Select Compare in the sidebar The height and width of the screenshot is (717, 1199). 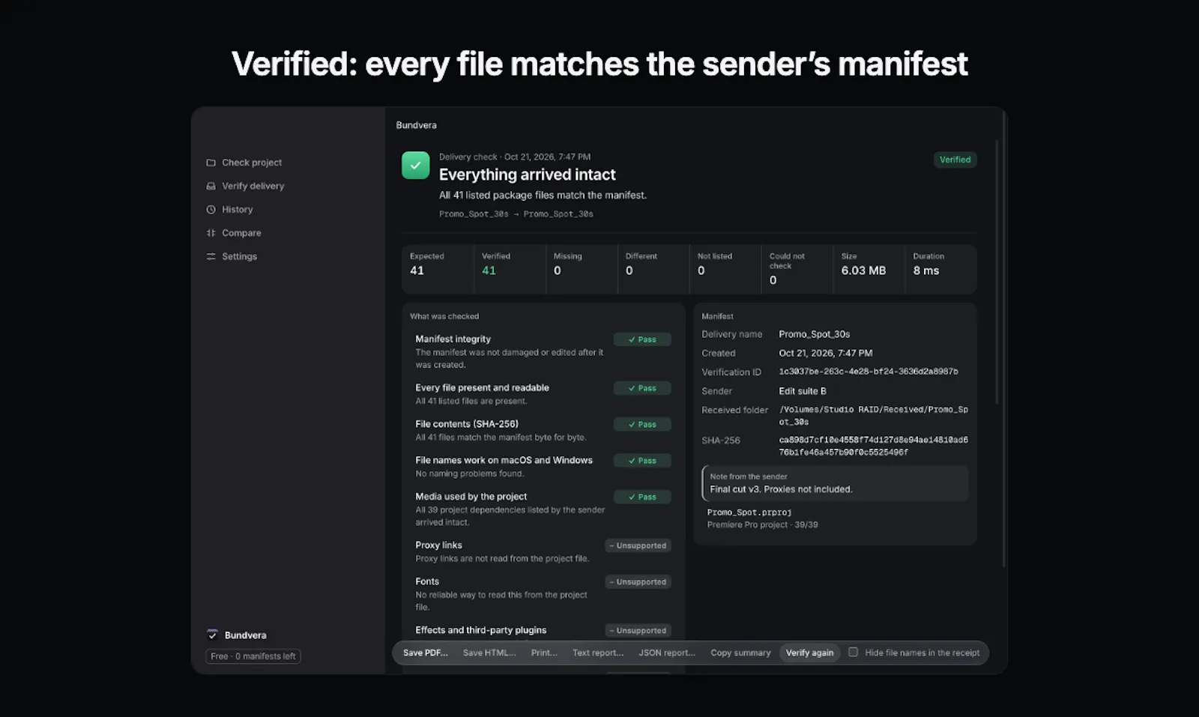(241, 233)
